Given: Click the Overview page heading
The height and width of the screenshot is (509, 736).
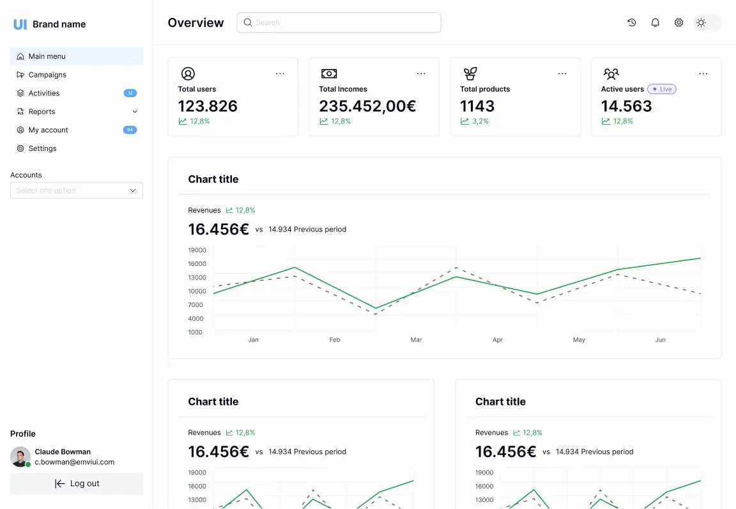Looking at the screenshot, I should point(195,22).
